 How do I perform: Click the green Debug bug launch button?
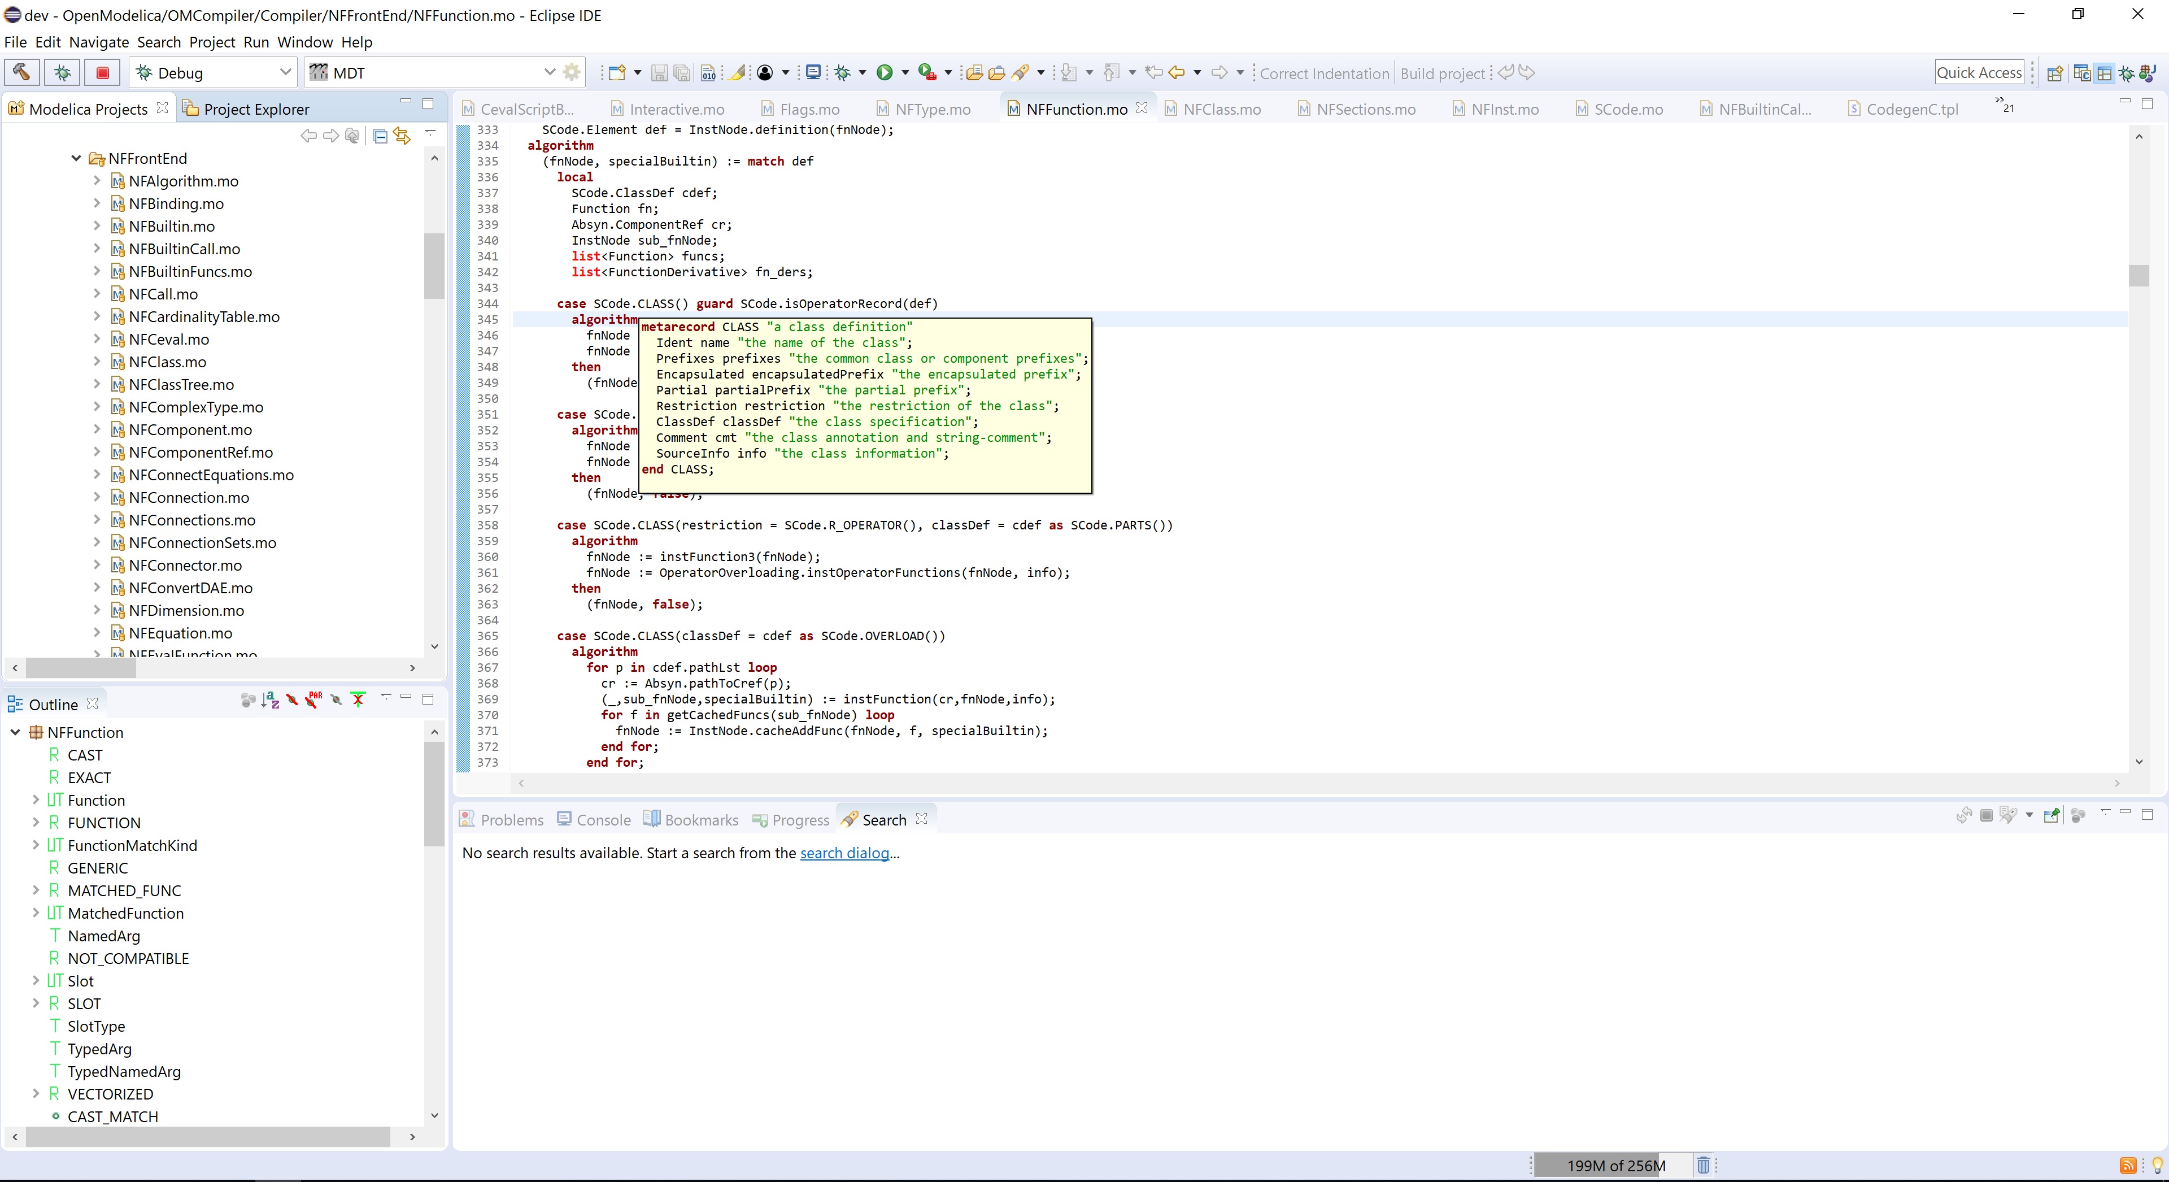coord(62,72)
